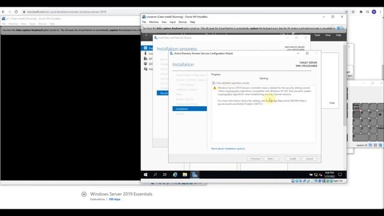Select Server Manager icon on the VM taskbar
Viewport: 384px width, 216px height.
194,175
